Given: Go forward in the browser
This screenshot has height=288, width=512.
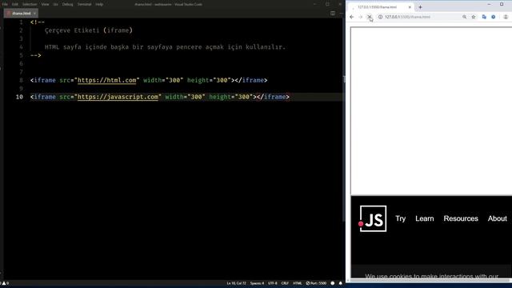Looking at the screenshot, I should (x=361, y=17).
